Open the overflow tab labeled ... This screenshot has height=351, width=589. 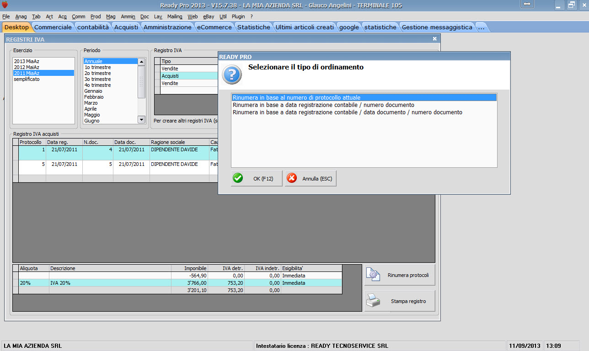(x=481, y=27)
